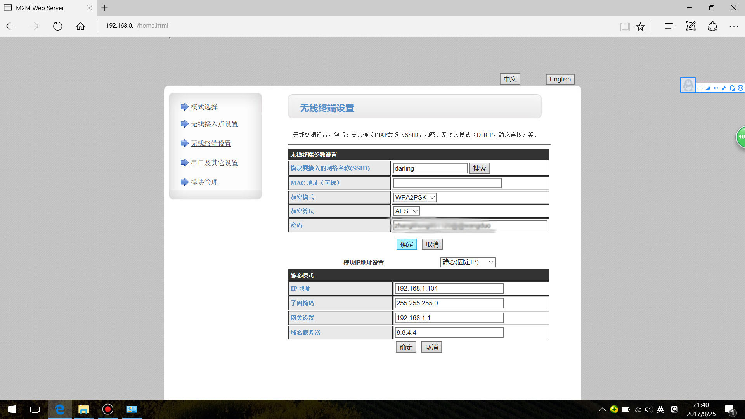
Task: Expand the AES encryption algorithm dropdown
Action: (406, 211)
